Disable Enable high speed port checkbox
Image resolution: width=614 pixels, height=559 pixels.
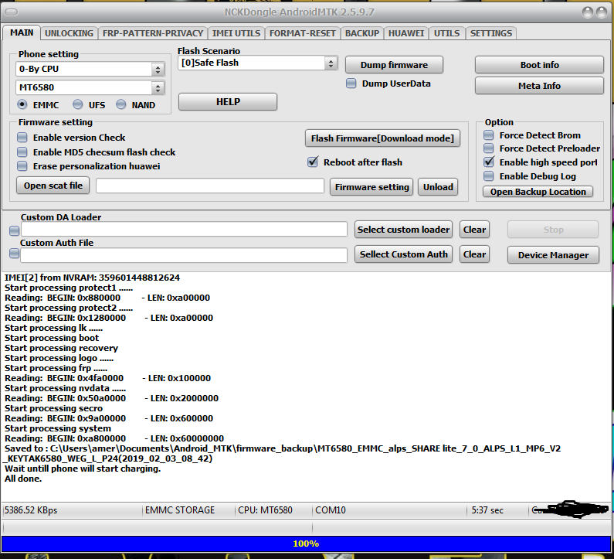click(489, 162)
